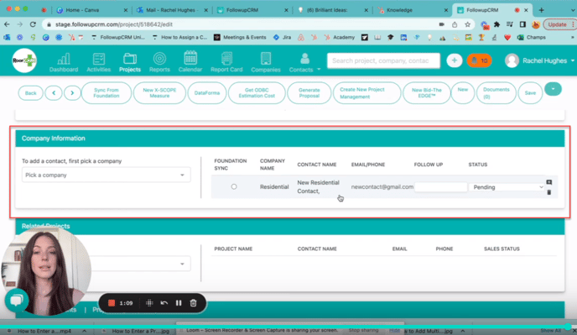This screenshot has width=577, height=335.
Task: Pause the Loom recording
Action: point(179,303)
